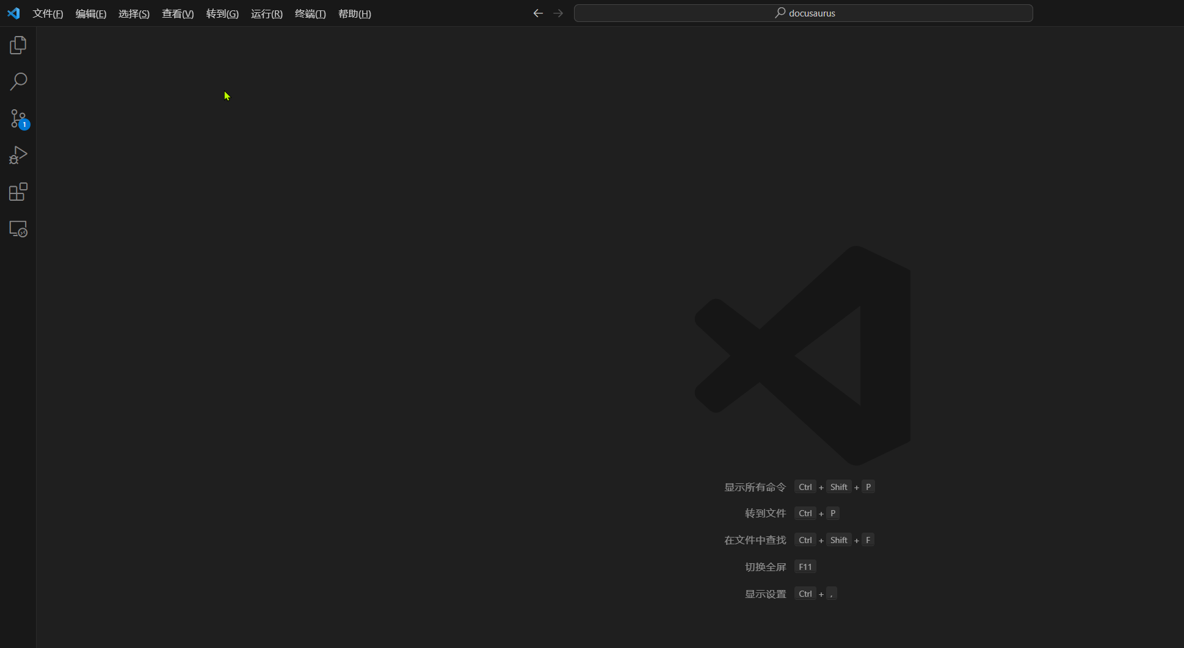Click the 在文件中查找 label
This screenshot has width=1184, height=648.
[x=755, y=540]
